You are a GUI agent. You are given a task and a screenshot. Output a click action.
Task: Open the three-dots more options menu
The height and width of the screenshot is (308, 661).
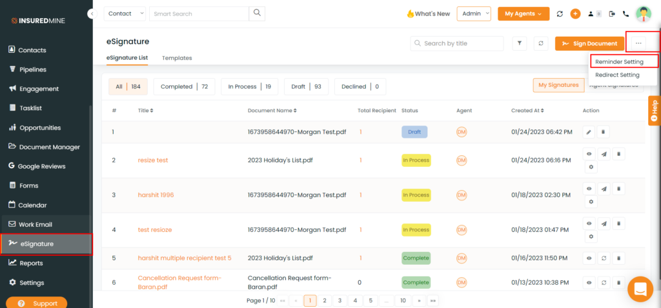click(638, 43)
